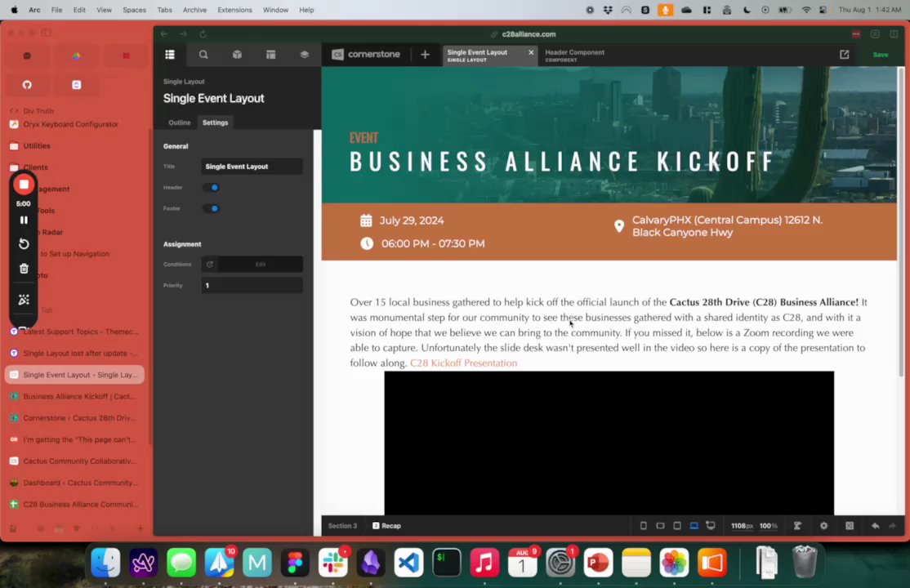Restart the recording with circular arrow
Screen dimensions: 910x588
tap(24, 244)
